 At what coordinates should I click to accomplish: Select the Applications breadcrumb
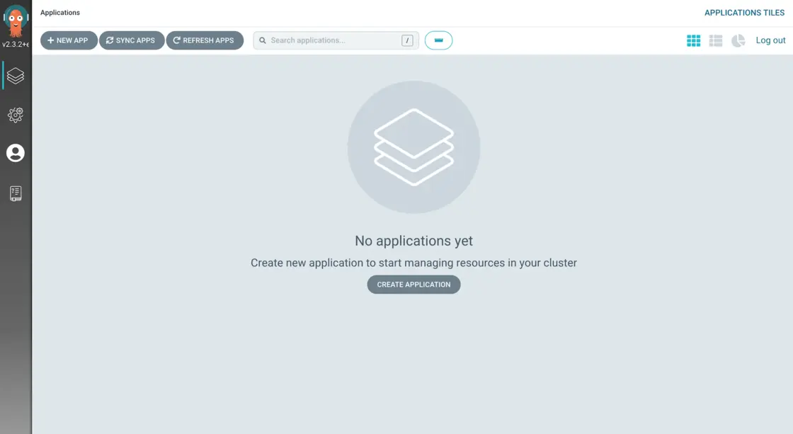(x=60, y=13)
